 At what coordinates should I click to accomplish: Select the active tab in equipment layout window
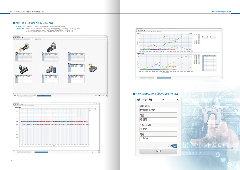pyautogui.click(x=33, y=39)
